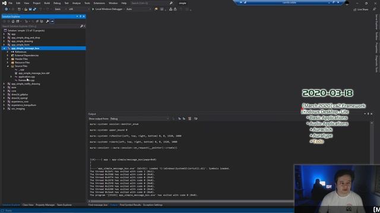Screen dimensions: 380x213
Task: Open the Debug menu
Action: 57,3
